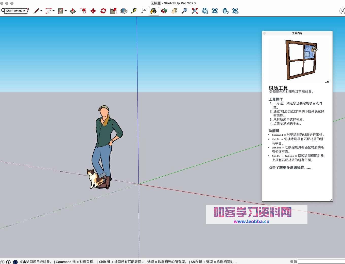
Task: Open the Shapes tool dropdown menu
Action: point(65,11)
